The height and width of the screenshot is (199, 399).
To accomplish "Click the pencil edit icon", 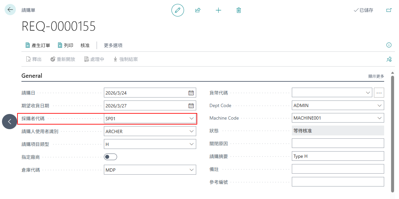I will 178,10.
